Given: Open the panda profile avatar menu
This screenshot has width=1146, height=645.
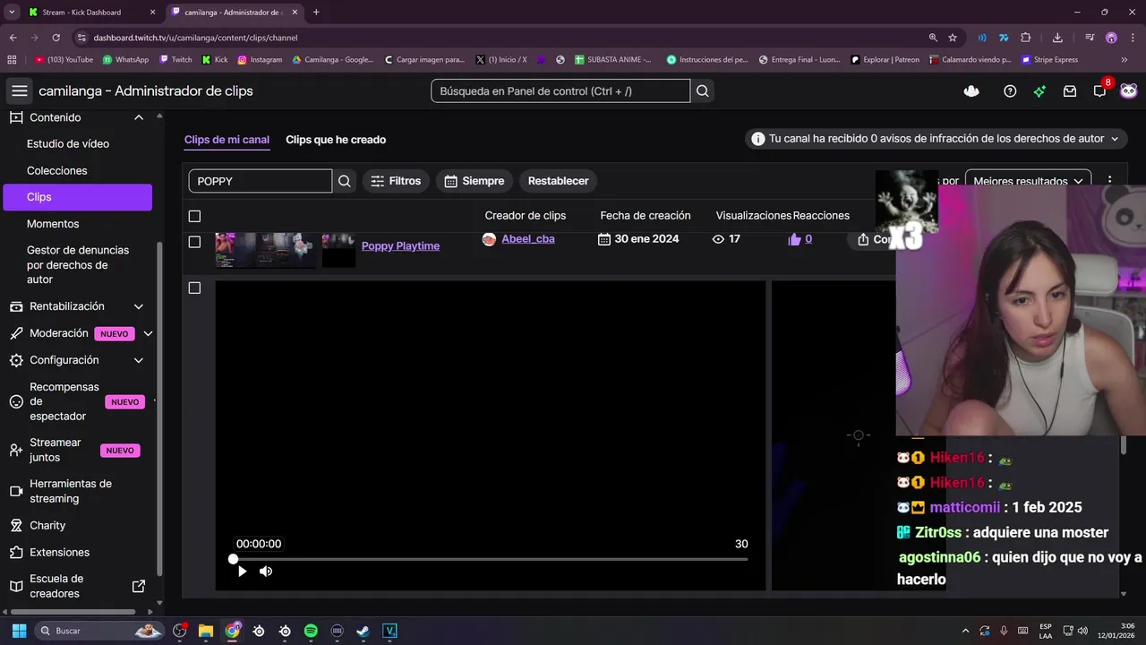Looking at the screenshot, I should pyautogui.click(x=1129, y=90).
